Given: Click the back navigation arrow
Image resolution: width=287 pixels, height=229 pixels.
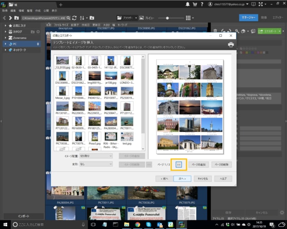Looking at the screenshot, I should tap(4, 18).
